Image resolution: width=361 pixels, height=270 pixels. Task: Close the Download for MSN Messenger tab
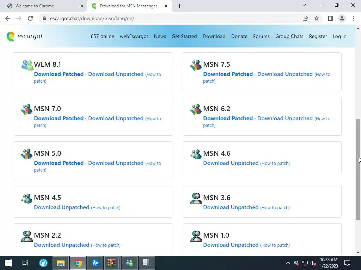pos(166,6)
